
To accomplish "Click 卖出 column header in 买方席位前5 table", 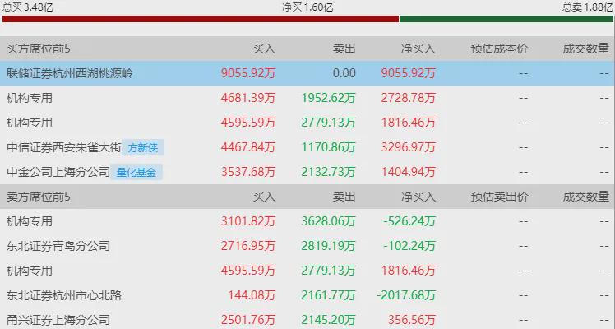I will [344, 49].
